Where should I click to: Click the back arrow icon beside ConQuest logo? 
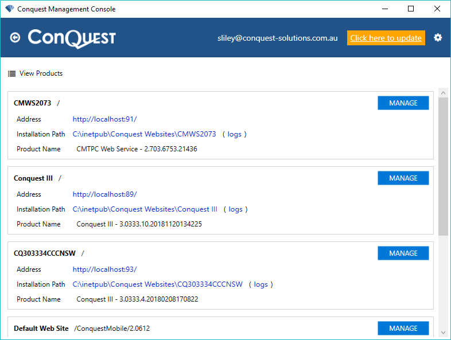[x=15, y=38]
